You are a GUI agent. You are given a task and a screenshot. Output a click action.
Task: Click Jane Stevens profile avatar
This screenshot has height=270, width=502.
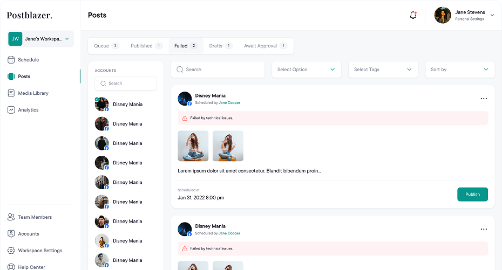pyautogui.click(x=443, y=15)
